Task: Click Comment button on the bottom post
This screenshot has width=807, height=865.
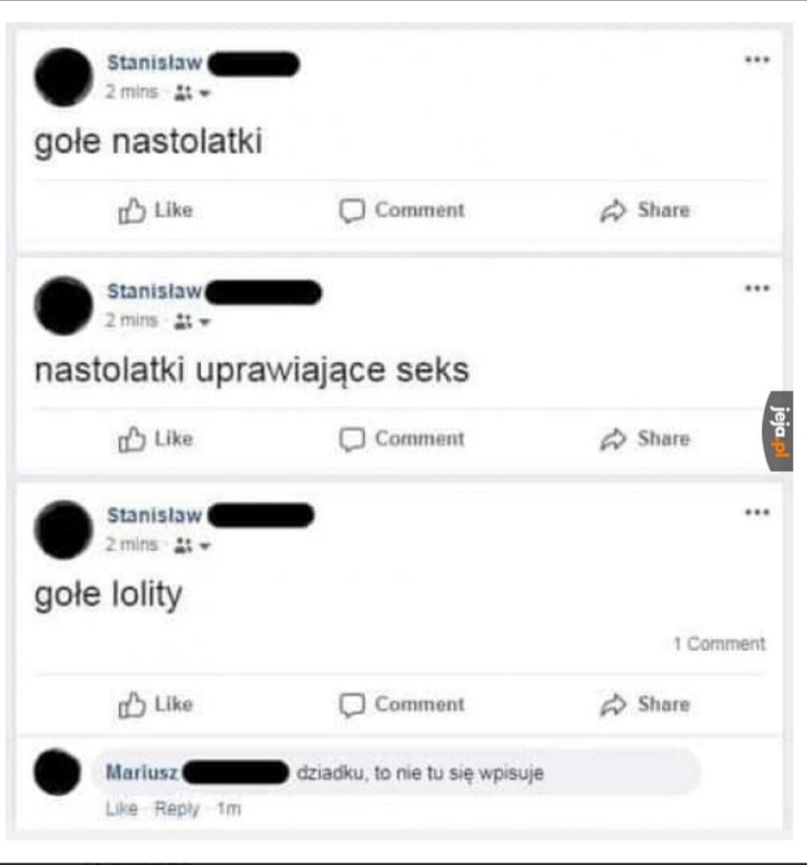Action: pyautogui.click(x=402, y=705)
